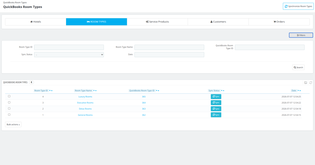Screen dimensions: 315x165
Task: Switch to the Service Products tab
Action: pos(157,22)
